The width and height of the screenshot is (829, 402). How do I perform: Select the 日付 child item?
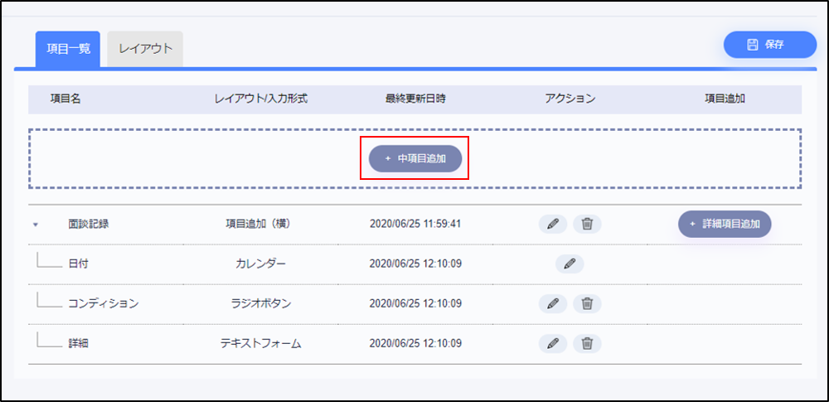(78, 264)
